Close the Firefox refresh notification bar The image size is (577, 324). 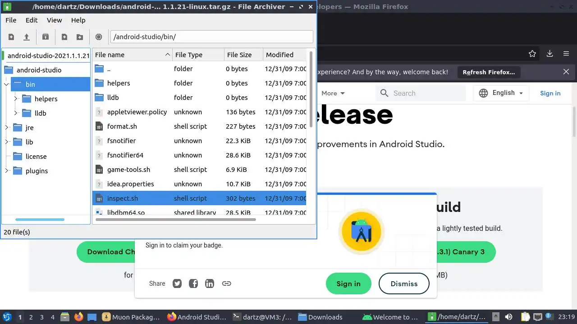tap(566, 72)
